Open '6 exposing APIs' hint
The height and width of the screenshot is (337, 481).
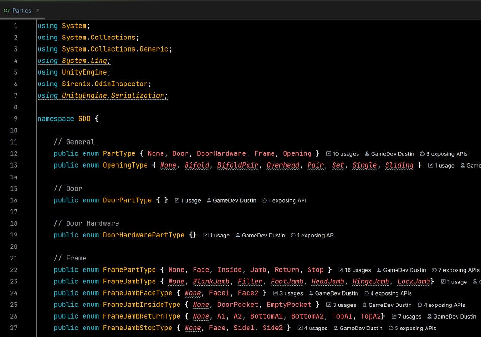pyautogui.click(x=447, y=154)
